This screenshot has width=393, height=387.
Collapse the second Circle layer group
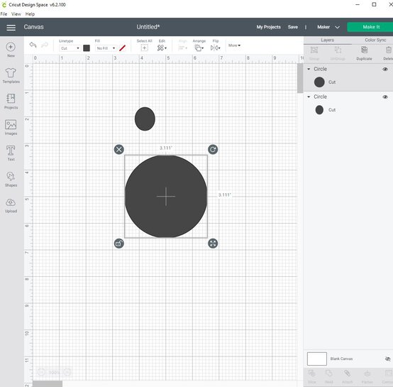(x=309, y=97)
